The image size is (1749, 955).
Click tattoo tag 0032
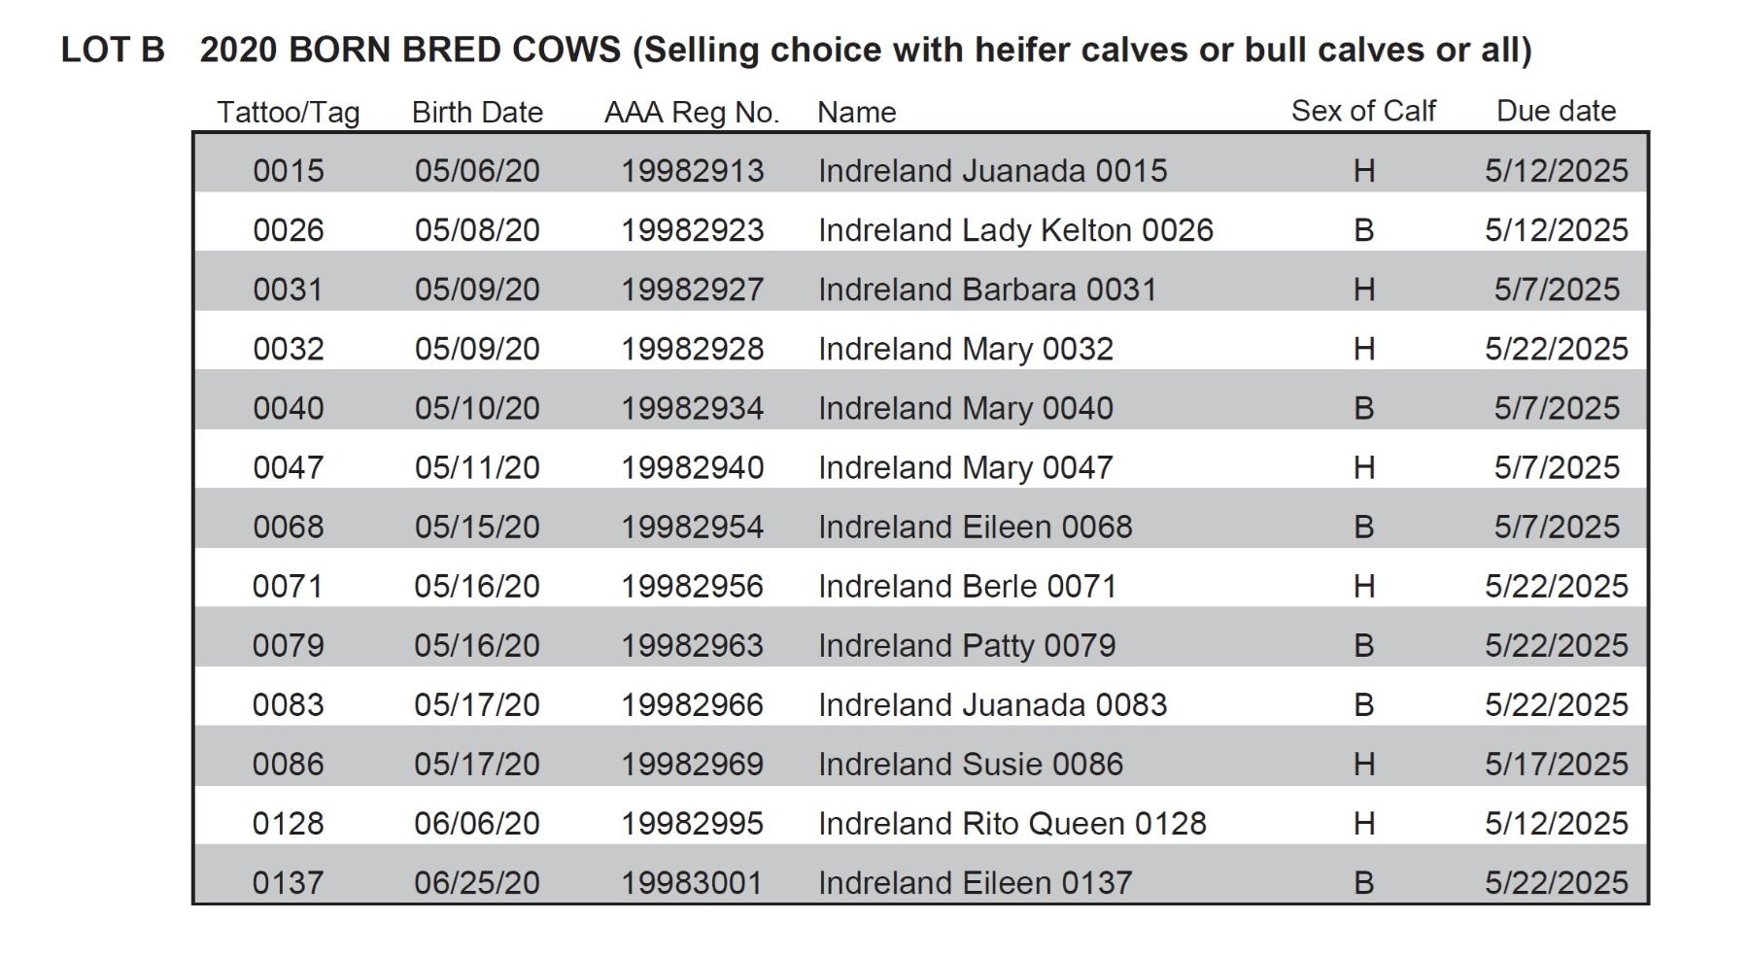[288, 349]
